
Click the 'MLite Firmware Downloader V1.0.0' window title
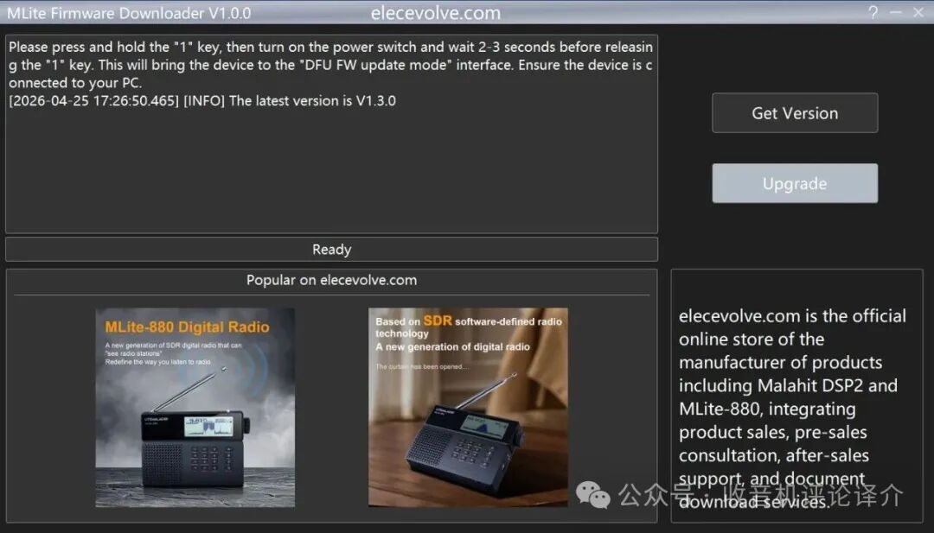(x=129, y=13)
